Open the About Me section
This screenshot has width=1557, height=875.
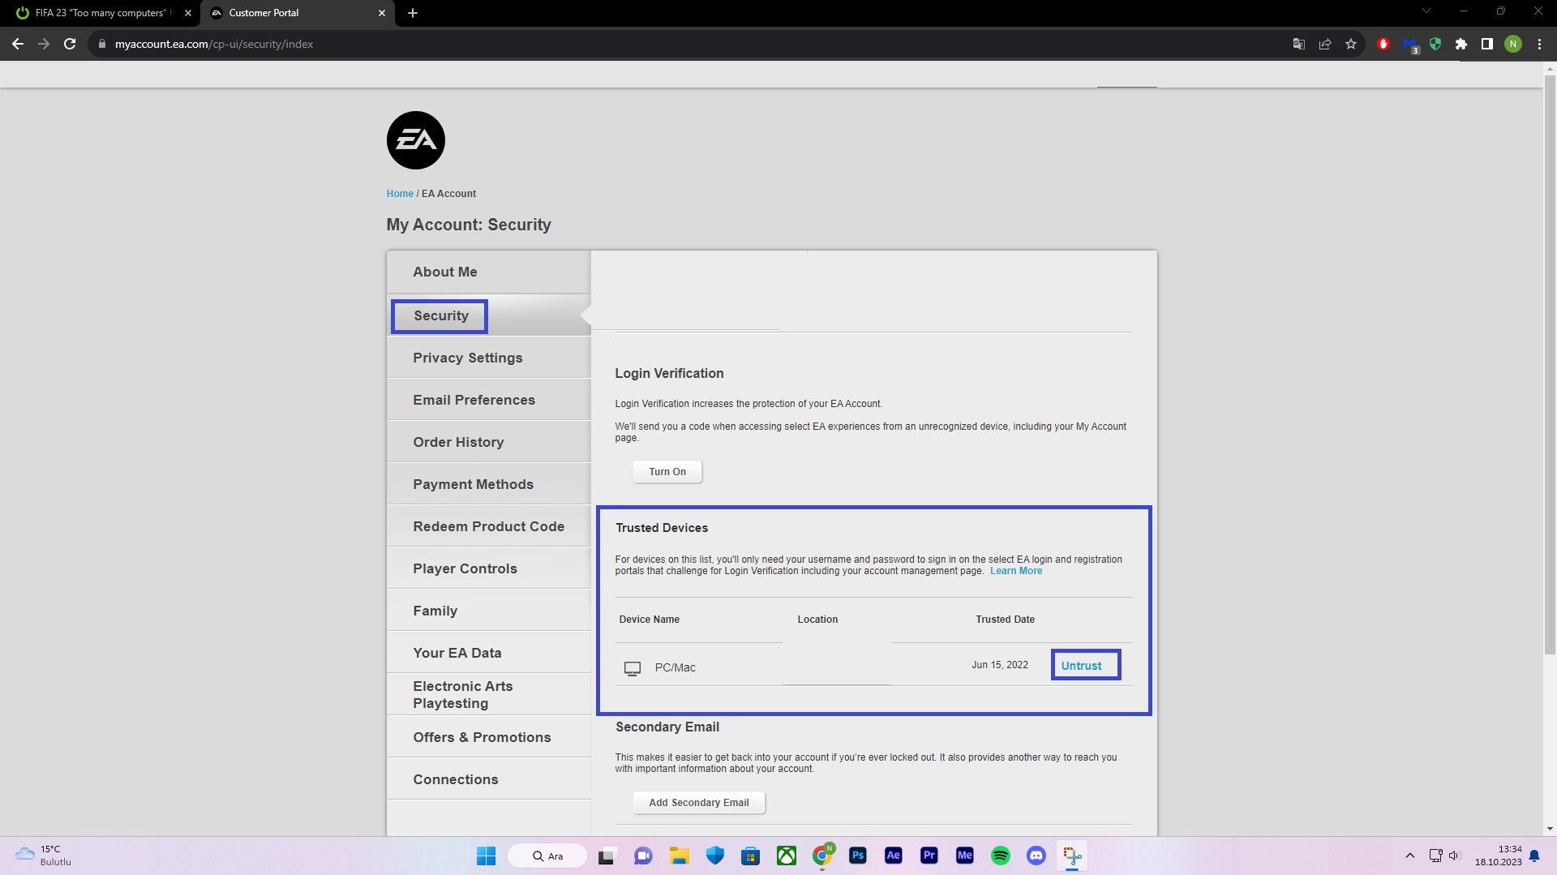[489, 272]
